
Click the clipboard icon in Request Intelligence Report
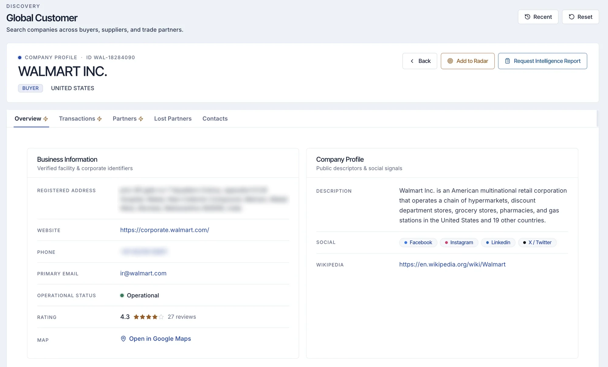tap(507, 61)
